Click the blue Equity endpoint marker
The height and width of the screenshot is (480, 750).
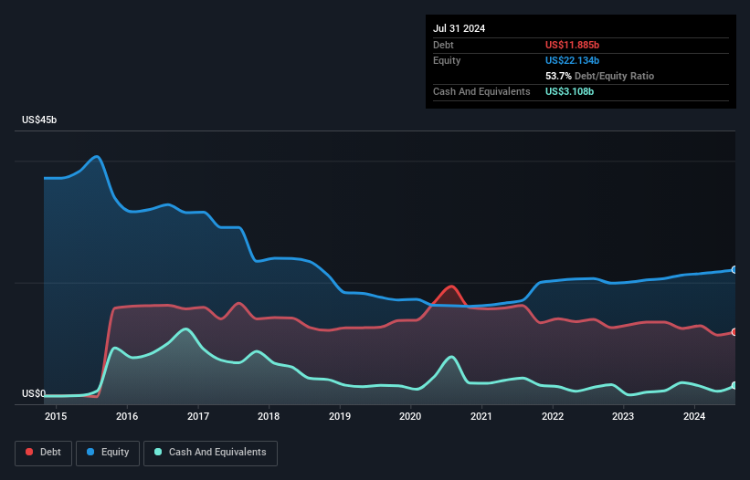(x=734, y=270)
